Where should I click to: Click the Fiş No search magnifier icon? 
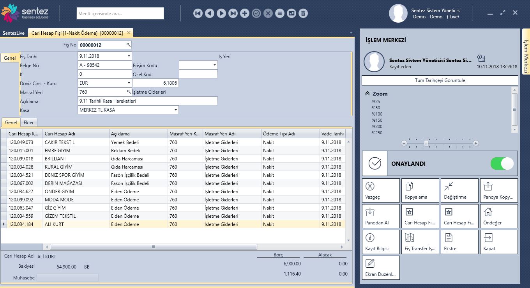pos(128,45)
